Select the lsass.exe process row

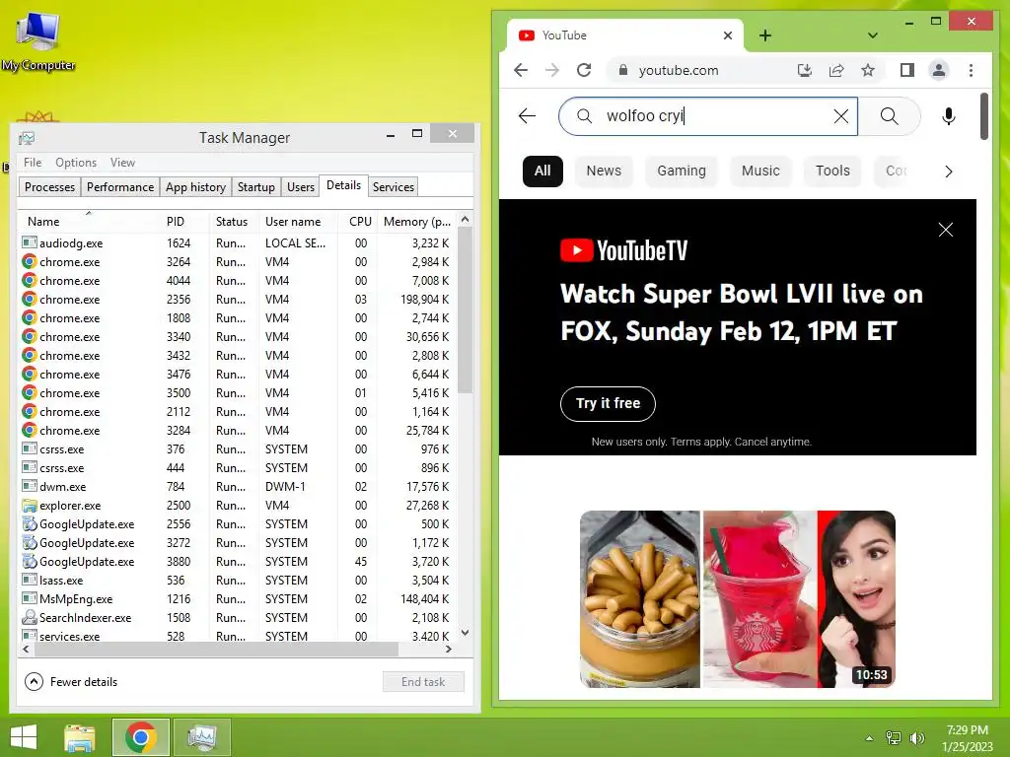(x=237, y=580)
